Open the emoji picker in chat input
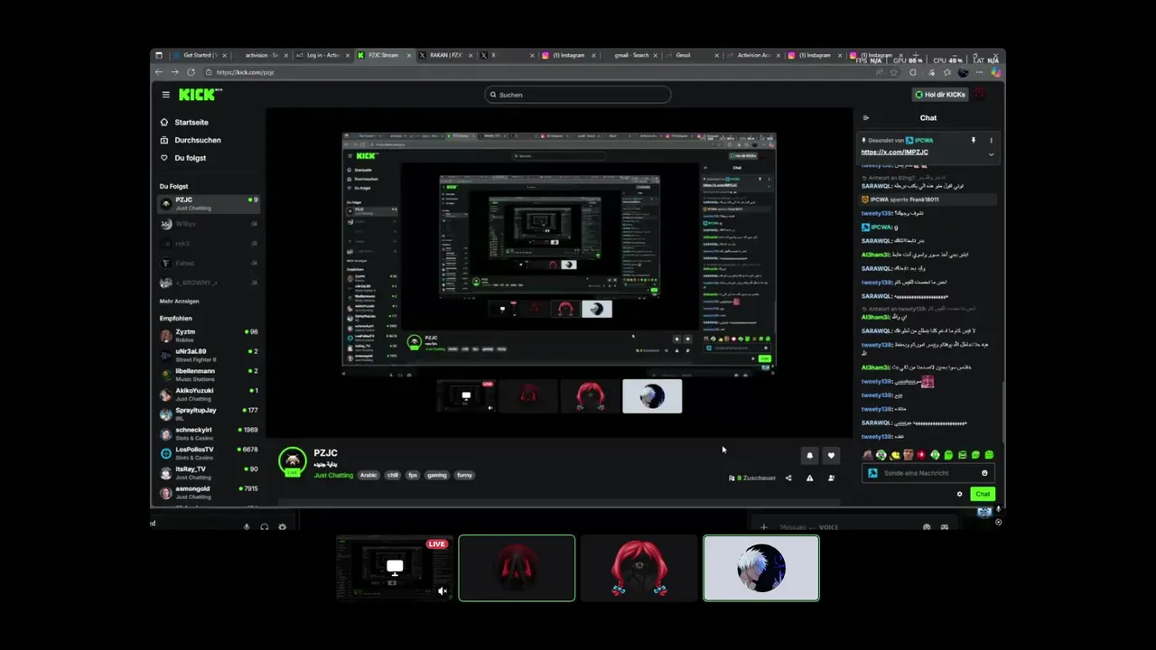The width and height of the screenshot is (1156, 650). coord(984,473)
